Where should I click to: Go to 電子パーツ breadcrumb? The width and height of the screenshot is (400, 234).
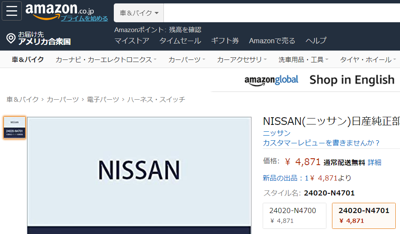[x=103, y=99]
